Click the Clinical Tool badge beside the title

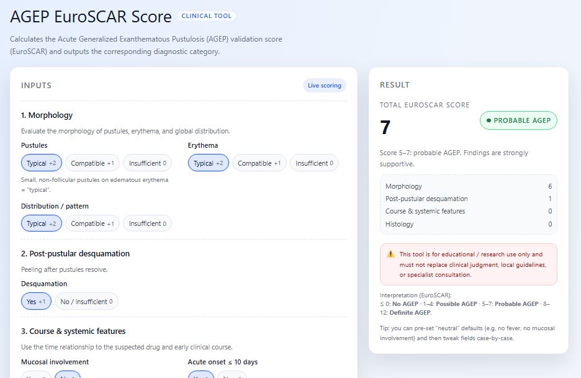click(207, 16)
